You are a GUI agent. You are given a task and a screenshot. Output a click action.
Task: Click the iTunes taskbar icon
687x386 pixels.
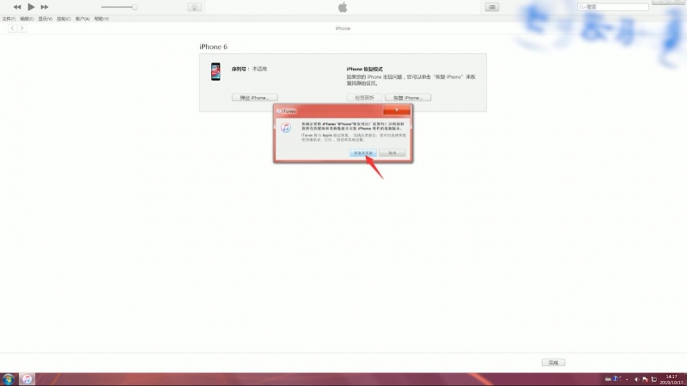(27, 379)
